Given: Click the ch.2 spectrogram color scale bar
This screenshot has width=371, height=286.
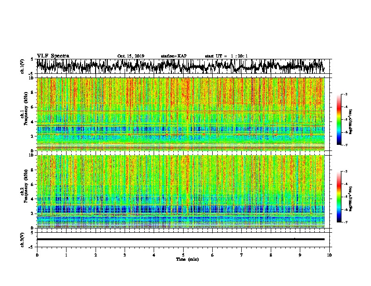Looking at the screenshot, I should (x=339, y=197).
